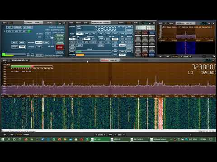Select VFO B in RX Control
This screenshot has height=162, width=217.
click(72, 42)
